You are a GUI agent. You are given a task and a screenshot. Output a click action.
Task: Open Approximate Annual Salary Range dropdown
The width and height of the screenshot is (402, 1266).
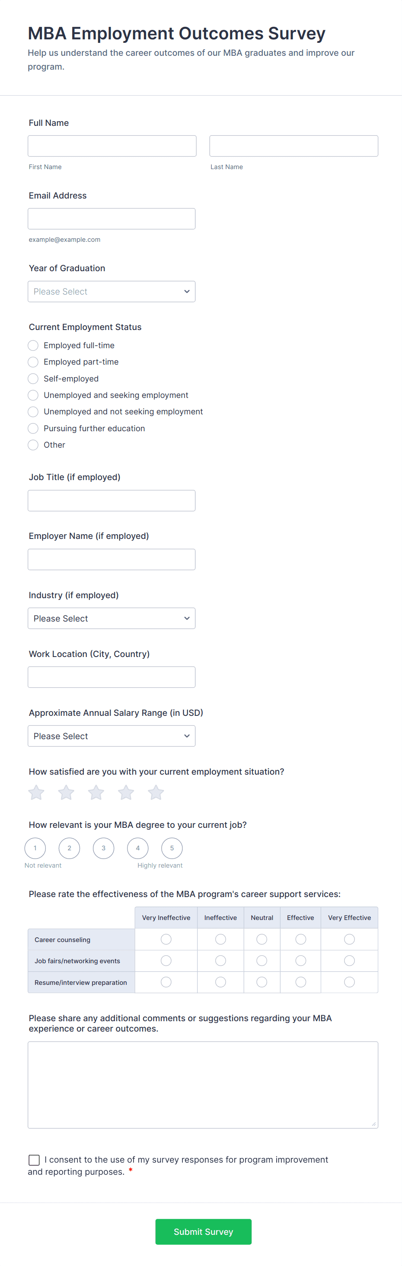(112, 736)
